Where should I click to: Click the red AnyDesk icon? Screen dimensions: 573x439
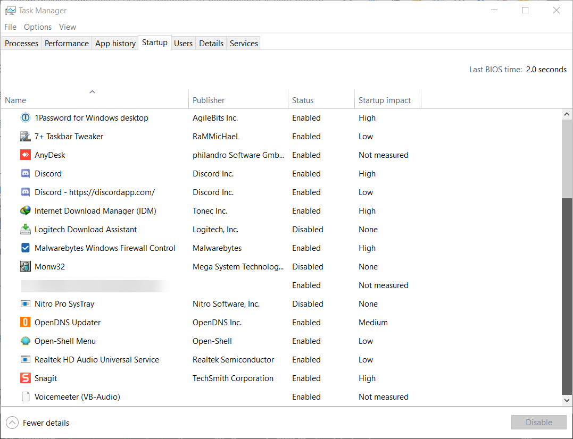coord(25,155)
